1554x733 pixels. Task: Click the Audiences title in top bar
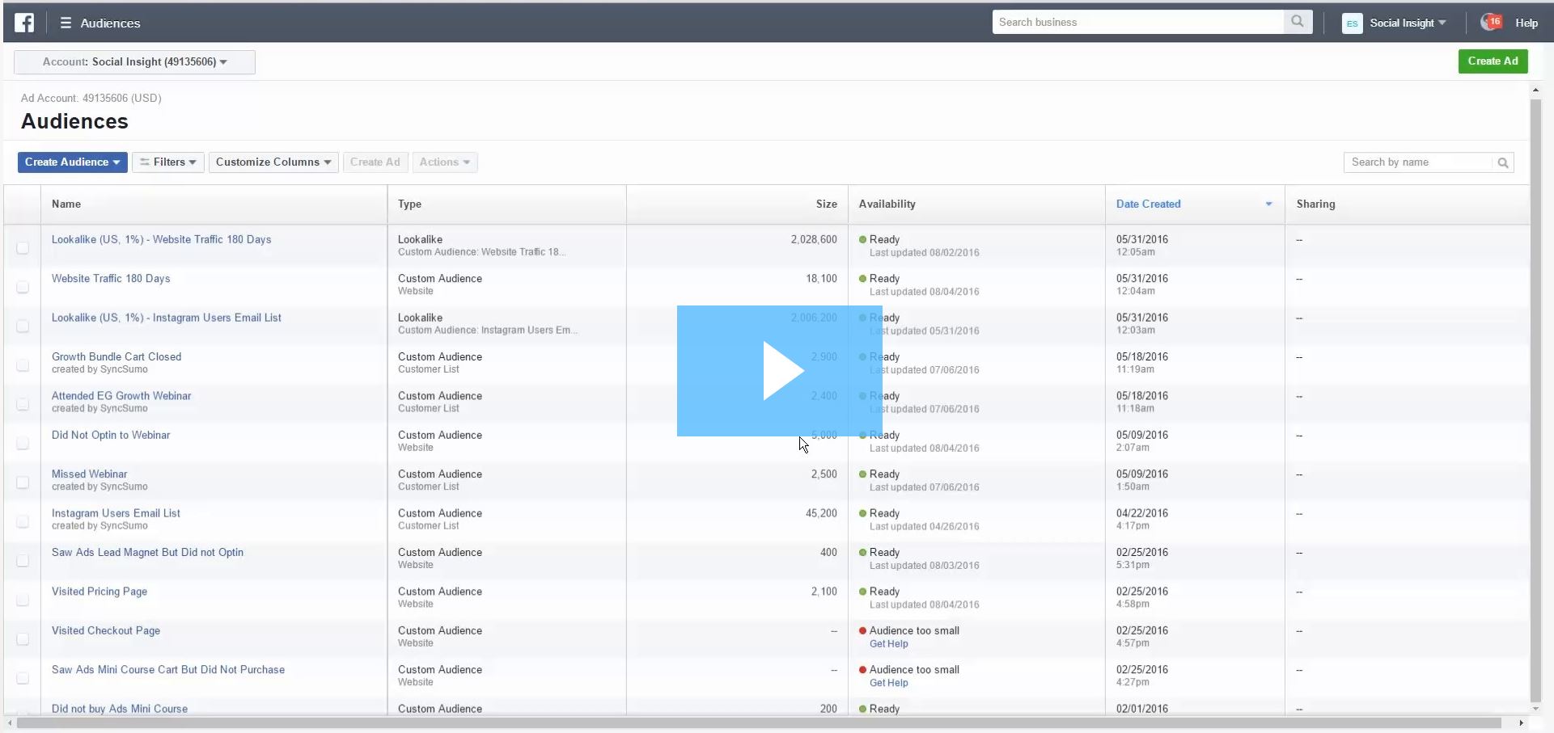point(110,23)
